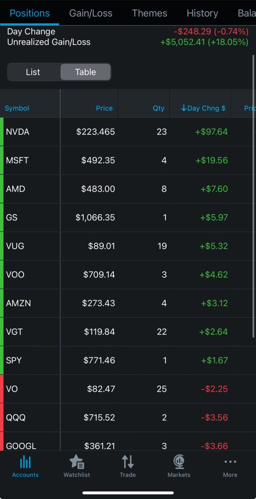Open the NVDA position row
The width and height of the screenshot is (256, 499).
(x=128, y=132)
